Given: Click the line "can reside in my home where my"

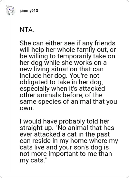Looking at the screenshot, I should click(x=69, y=141).
